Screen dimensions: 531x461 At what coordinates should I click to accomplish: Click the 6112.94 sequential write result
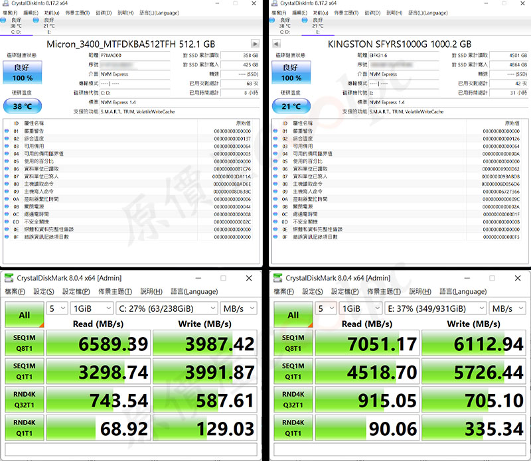tap(473, 343)
